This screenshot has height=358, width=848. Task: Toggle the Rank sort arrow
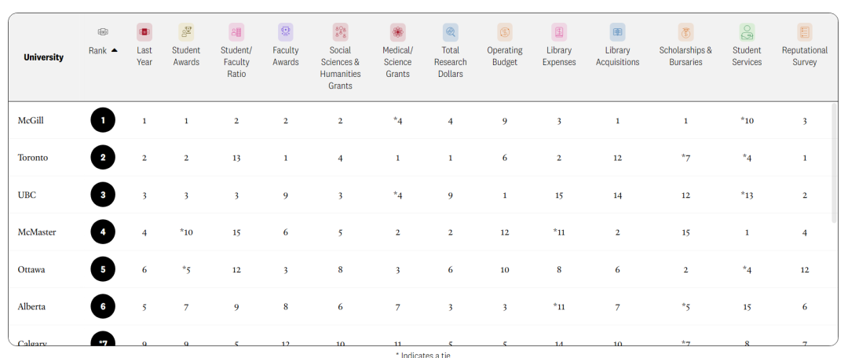point(114,50)
